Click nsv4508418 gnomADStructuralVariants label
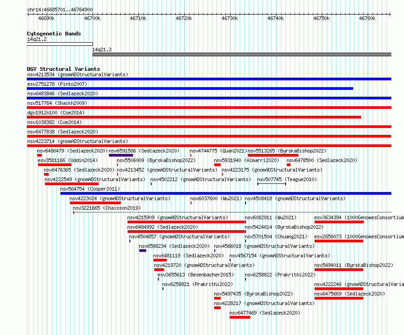Viewport: 404px width, 335px height. (x=295, y=198)
